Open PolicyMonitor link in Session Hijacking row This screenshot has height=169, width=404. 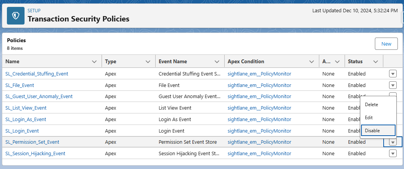click(259, 154)
